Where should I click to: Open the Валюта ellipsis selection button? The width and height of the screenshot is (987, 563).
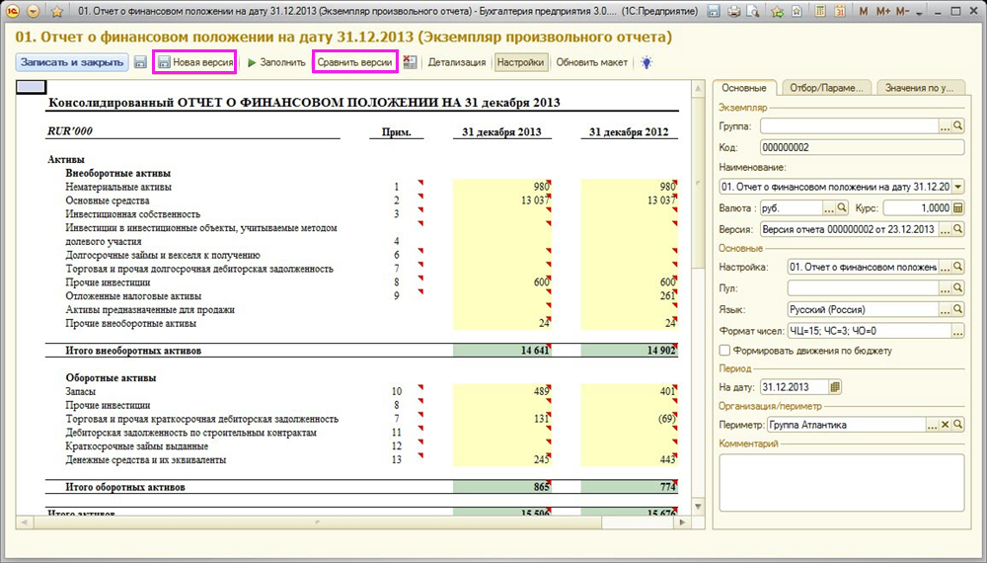pos(827,208)
